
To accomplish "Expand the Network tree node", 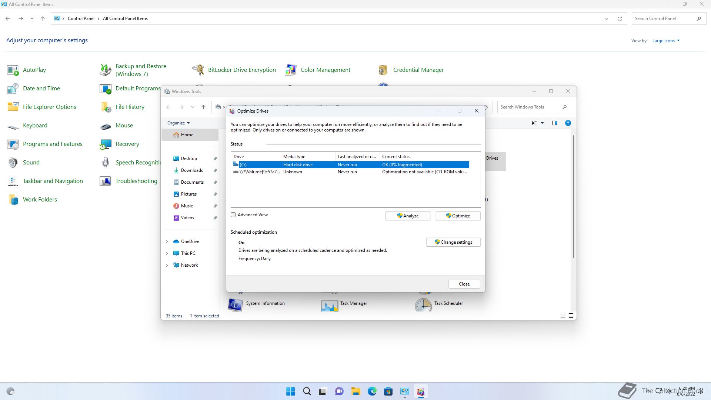I will [x=167, y=265].
